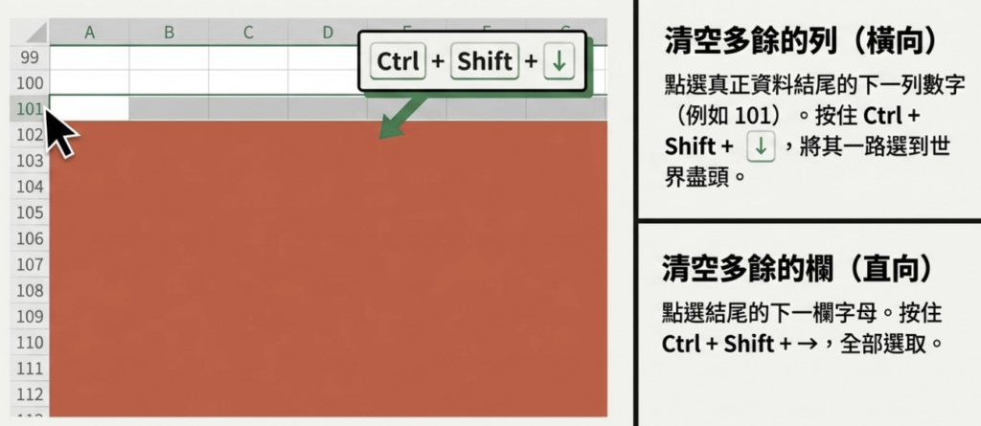Click the column D header

click(x=327, y=33)
